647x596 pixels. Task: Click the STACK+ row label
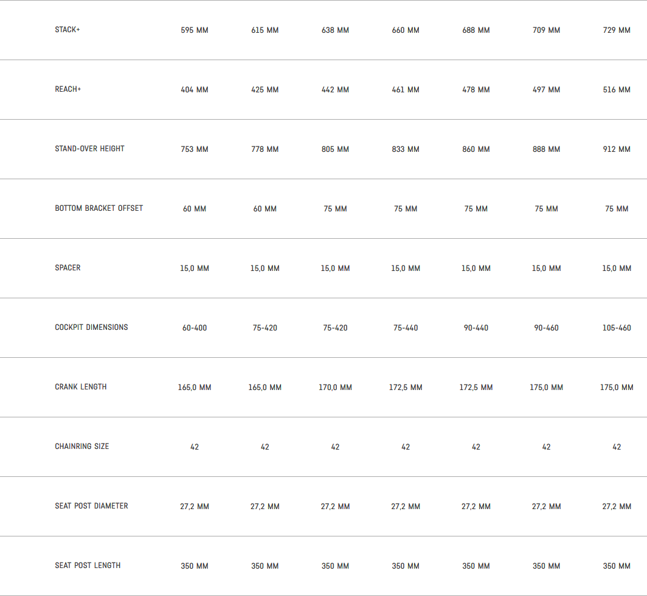click(67, 30)
